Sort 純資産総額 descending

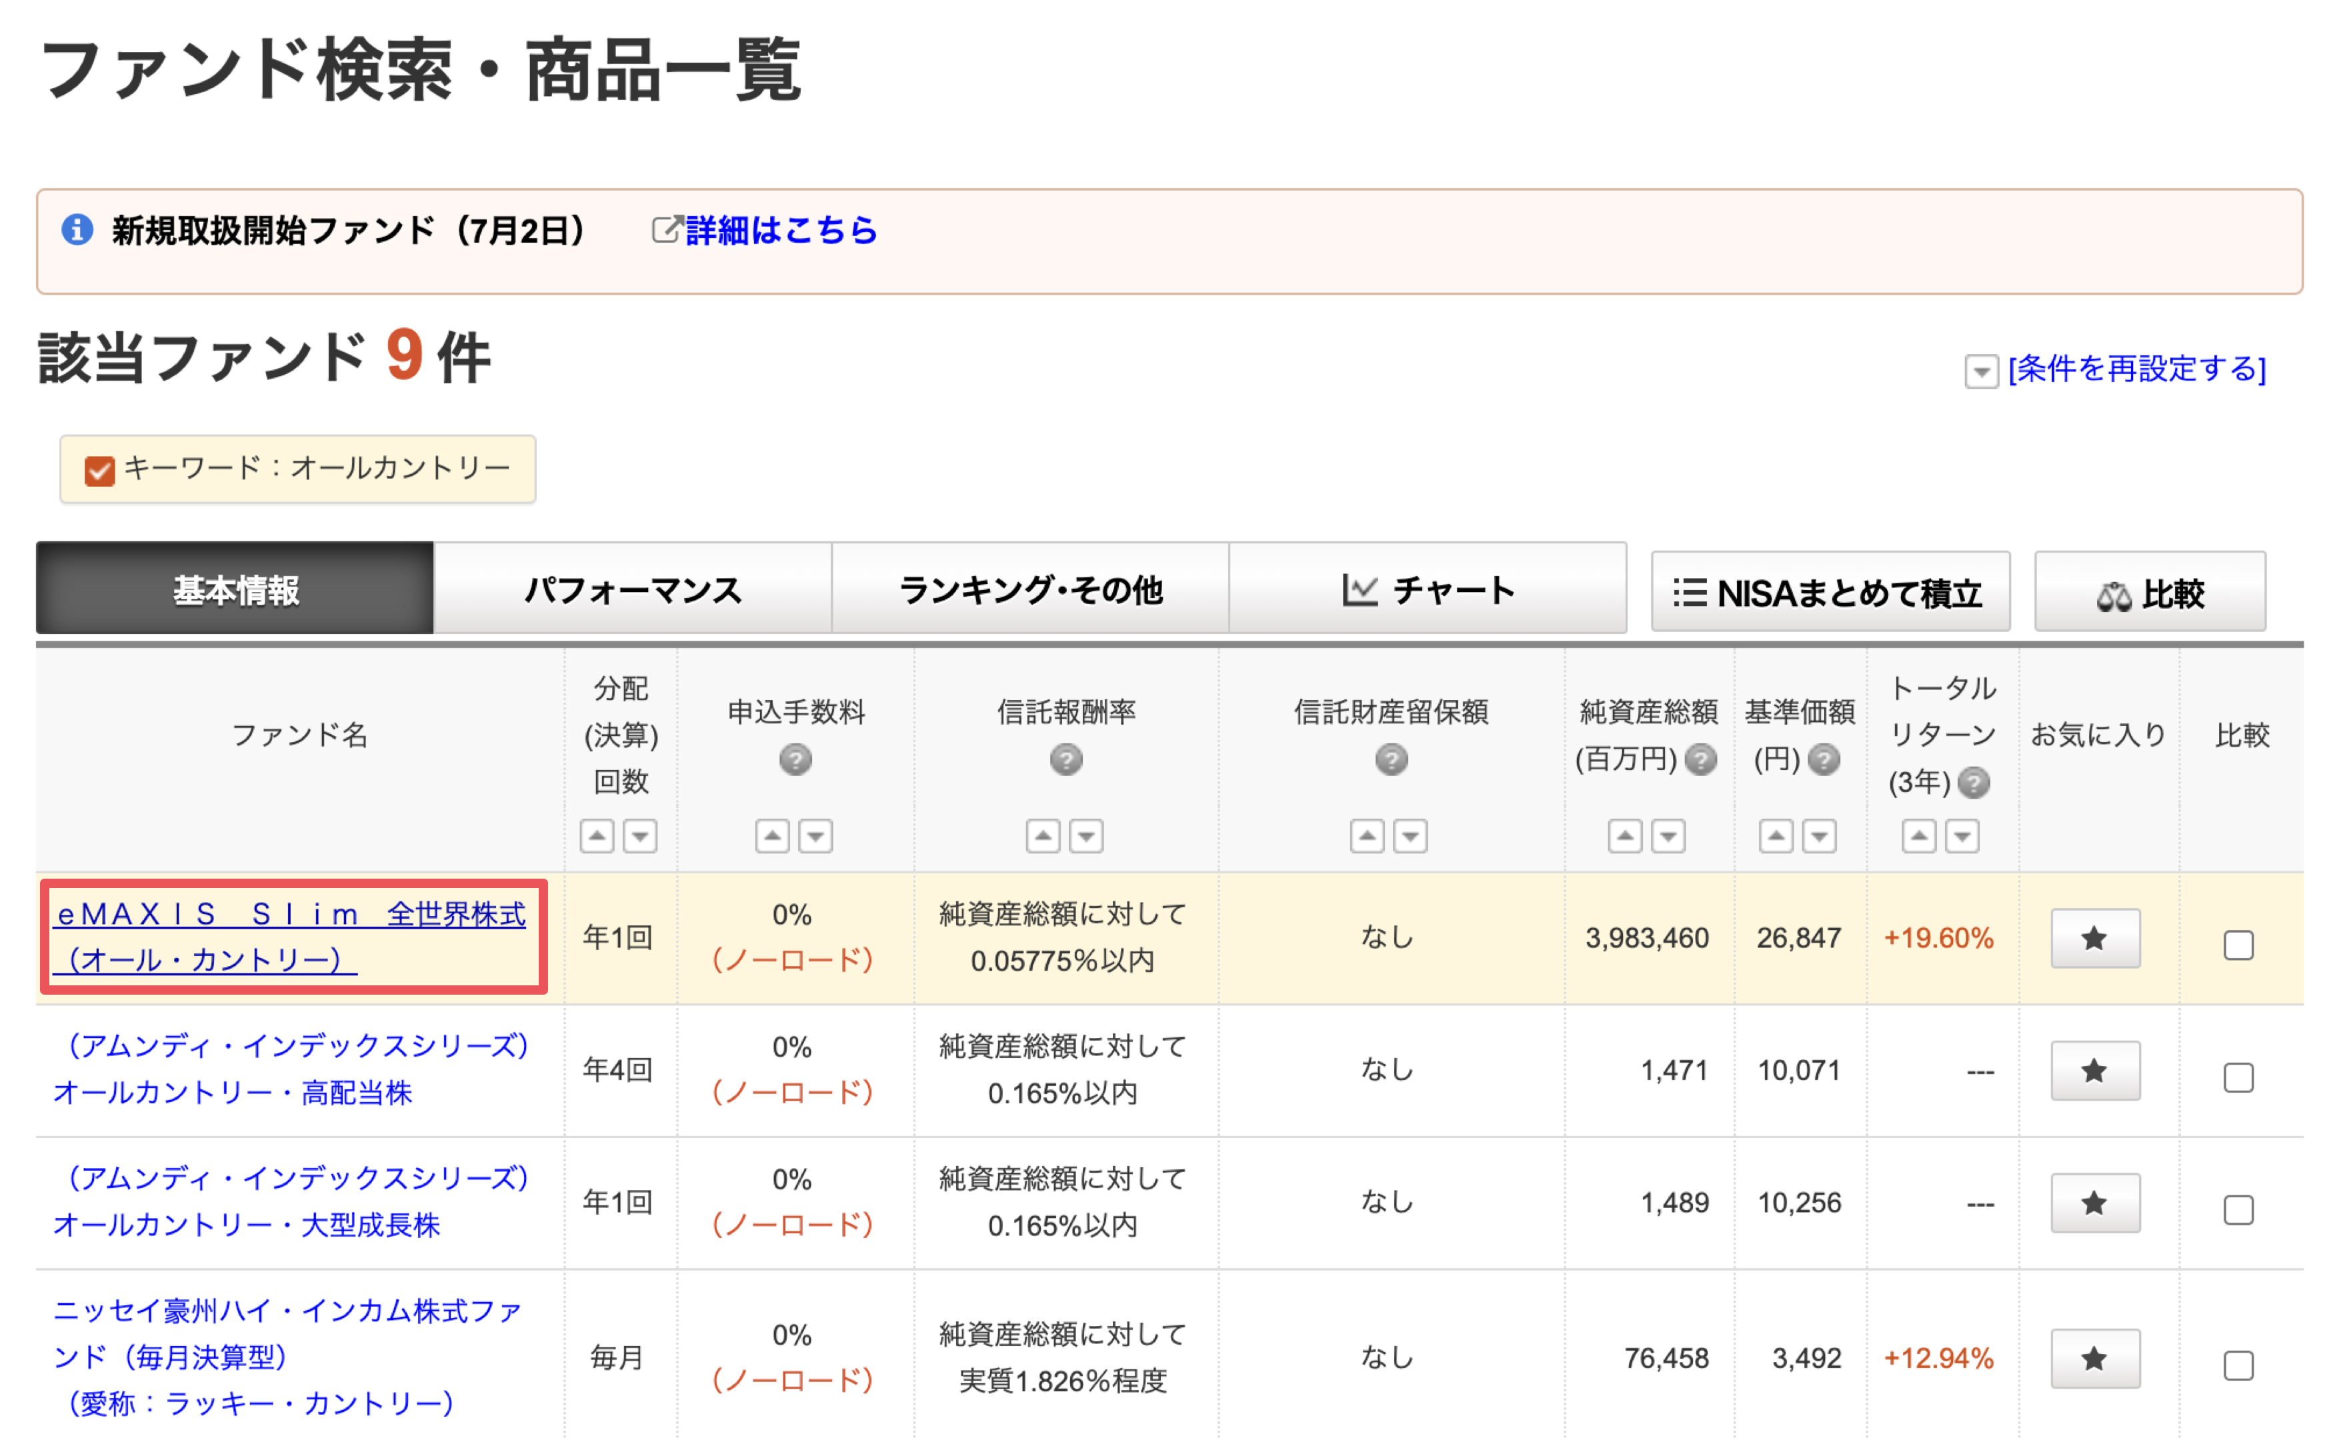1668,836
